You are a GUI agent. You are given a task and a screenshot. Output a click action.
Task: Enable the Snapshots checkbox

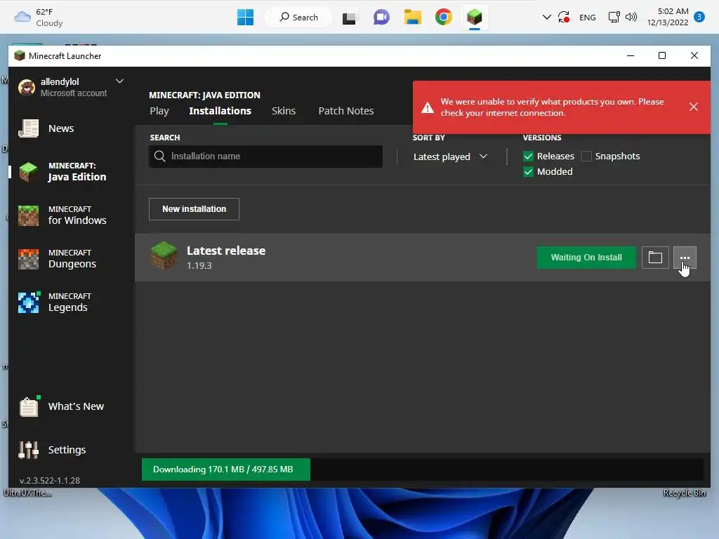(586, 157)
